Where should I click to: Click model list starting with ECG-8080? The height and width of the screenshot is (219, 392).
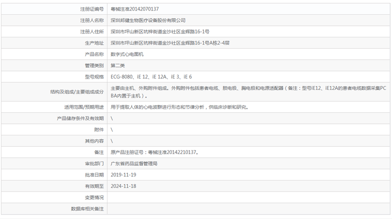tap(151, 77)
